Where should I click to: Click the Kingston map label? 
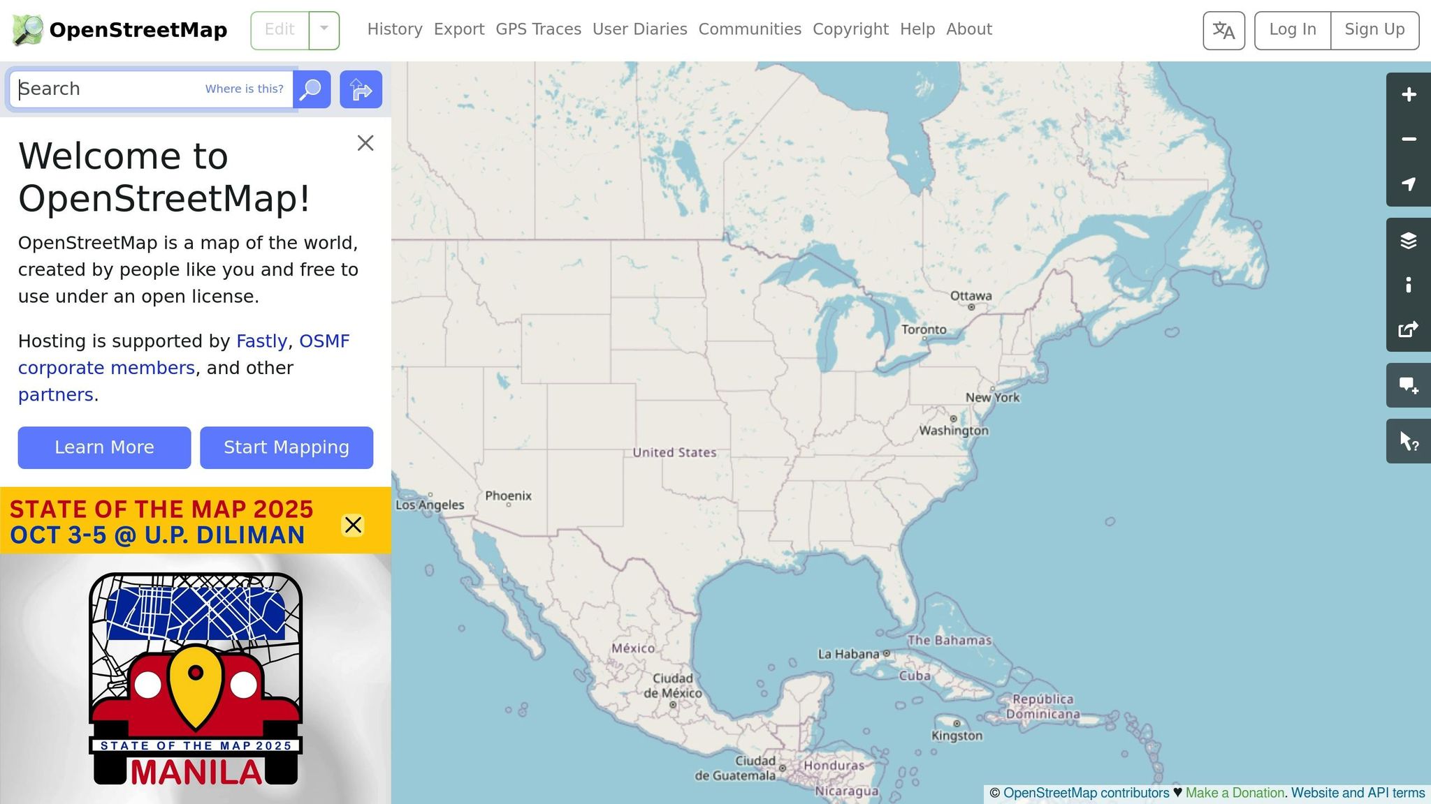[957, 736]
